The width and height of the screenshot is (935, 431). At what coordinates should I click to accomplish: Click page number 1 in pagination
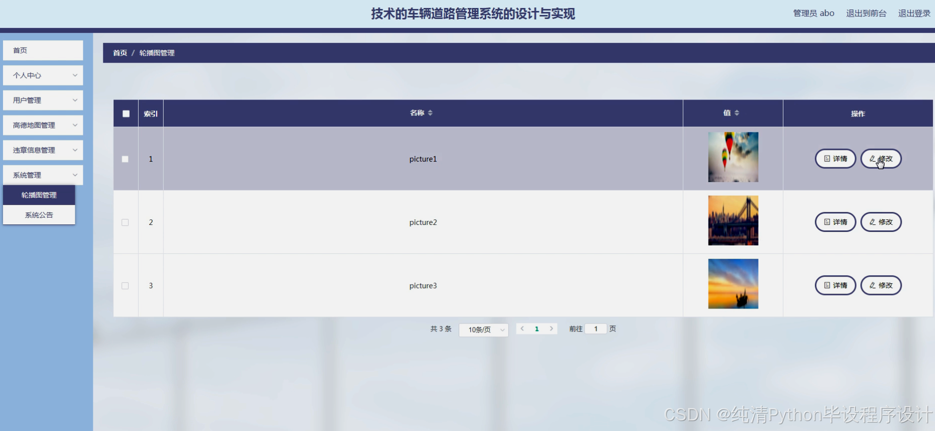point(537,329)
